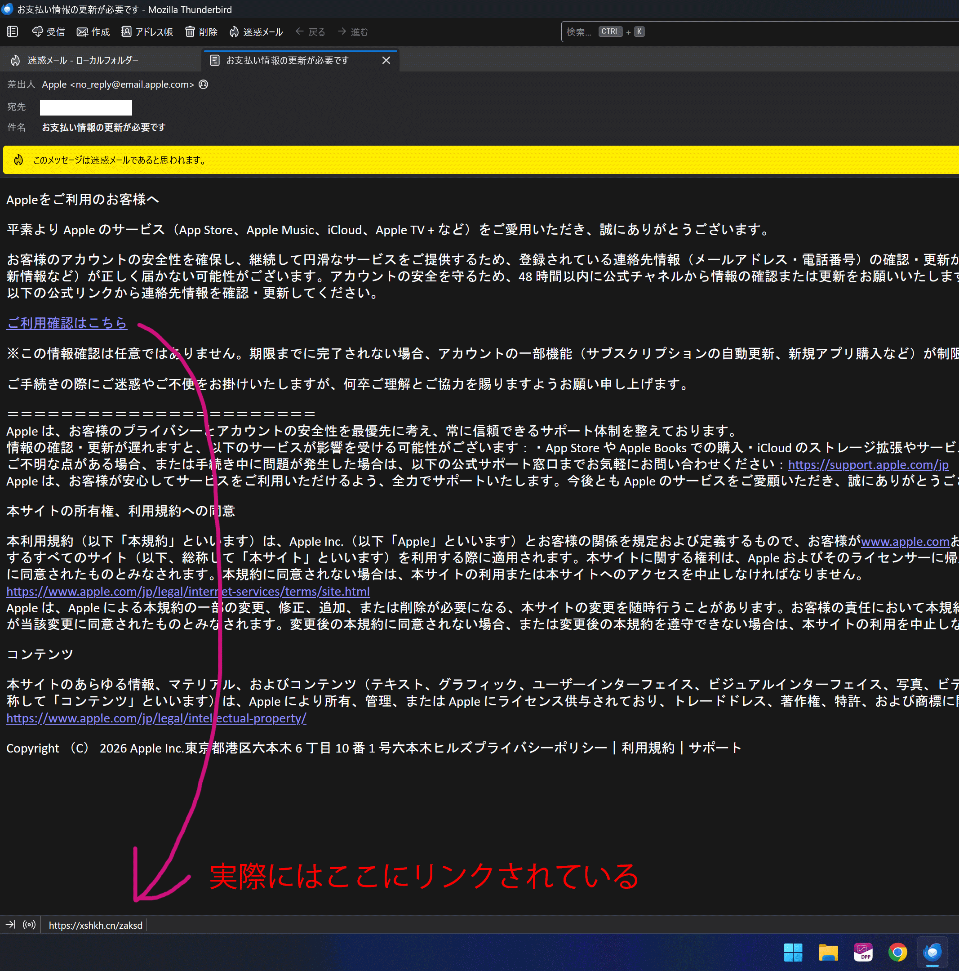Click the 受信 get messages button
The image size is (959, 971).
[49, 31]
